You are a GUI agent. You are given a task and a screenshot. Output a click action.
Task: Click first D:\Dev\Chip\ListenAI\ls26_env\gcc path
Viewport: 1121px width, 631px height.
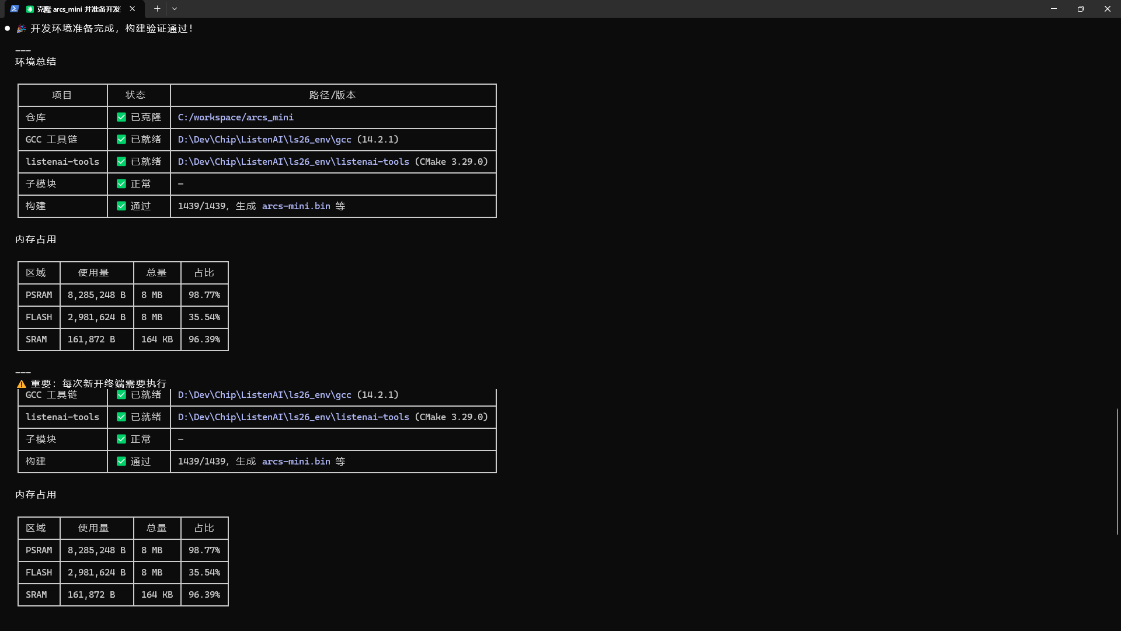[x=264, y=140]
